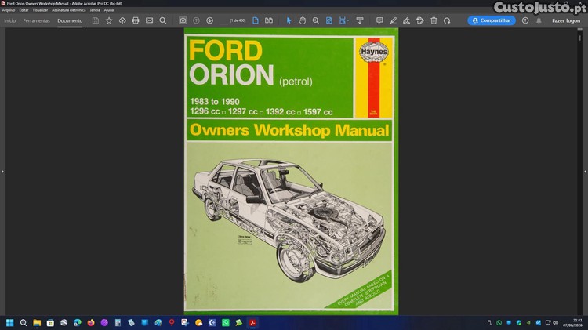Expand the left navigation pane arrow
The image size is (588, 330).
2,172
